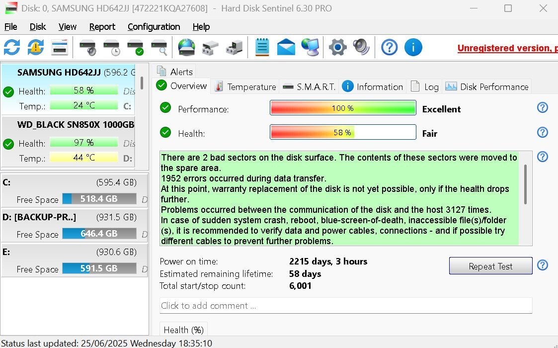Click the speaker sound alert icon
Image resolution: width=558 pixels, height=348 pixels.
361,47
